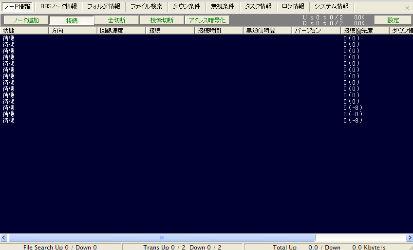Open the BBSノード情報 tab
This screenshot has height=250, width=413.
58,7
